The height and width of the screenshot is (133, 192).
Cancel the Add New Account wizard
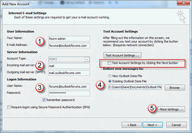[176, 125]
